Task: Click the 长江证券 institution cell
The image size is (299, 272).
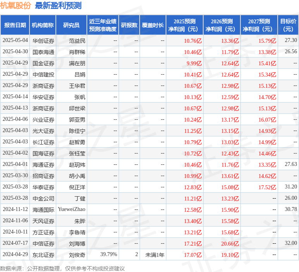Action: [43, 142]
